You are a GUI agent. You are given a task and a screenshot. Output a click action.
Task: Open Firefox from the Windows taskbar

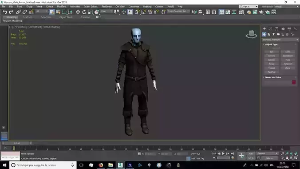click(x=101, y=165)
